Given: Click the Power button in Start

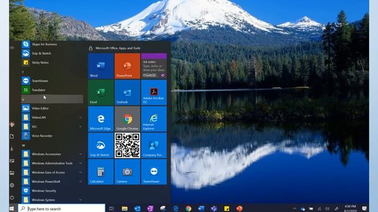Looking at the screenshot, I should pos(12,197).
